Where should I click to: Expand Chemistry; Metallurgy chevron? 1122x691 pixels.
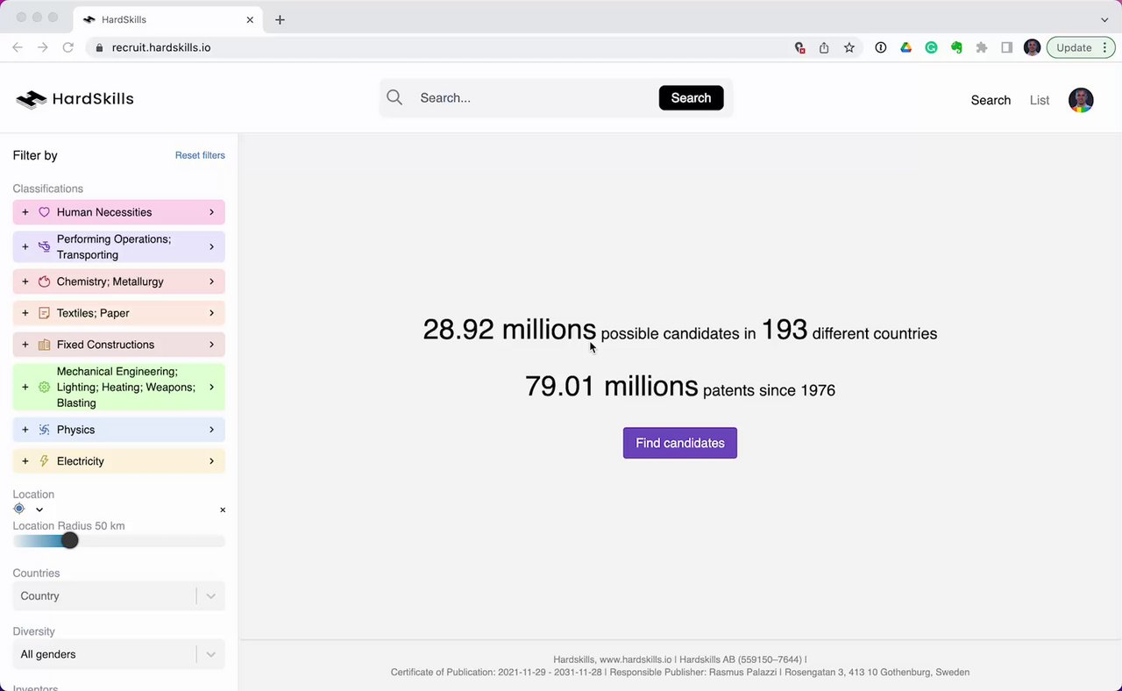tap(211, 281)
